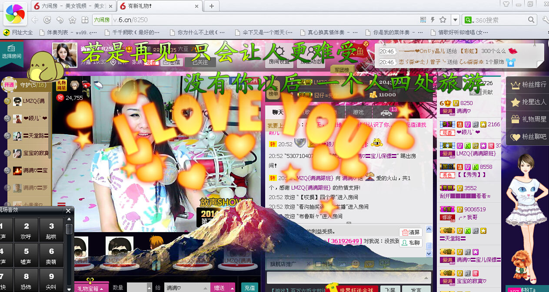Click the 私聊 private chat button
Viewport: 549px width, 292px height.
(x=411, y=243)
